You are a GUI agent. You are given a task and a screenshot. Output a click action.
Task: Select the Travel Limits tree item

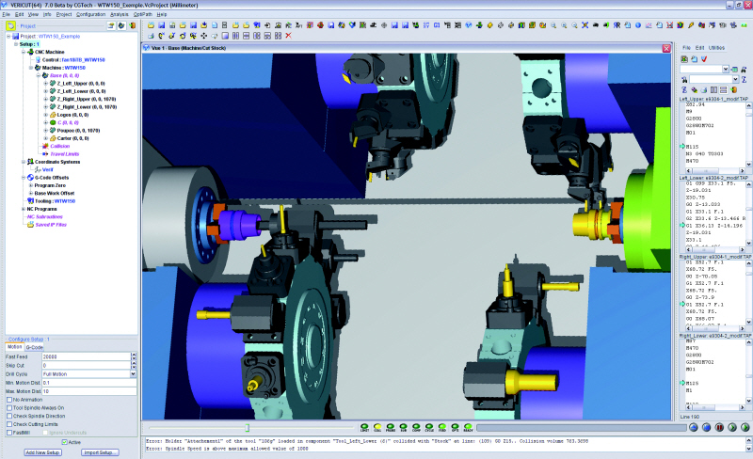(x=64, y=153)
